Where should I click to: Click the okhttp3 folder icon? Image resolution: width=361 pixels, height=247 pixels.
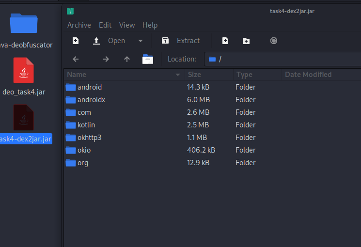point(71,138)
